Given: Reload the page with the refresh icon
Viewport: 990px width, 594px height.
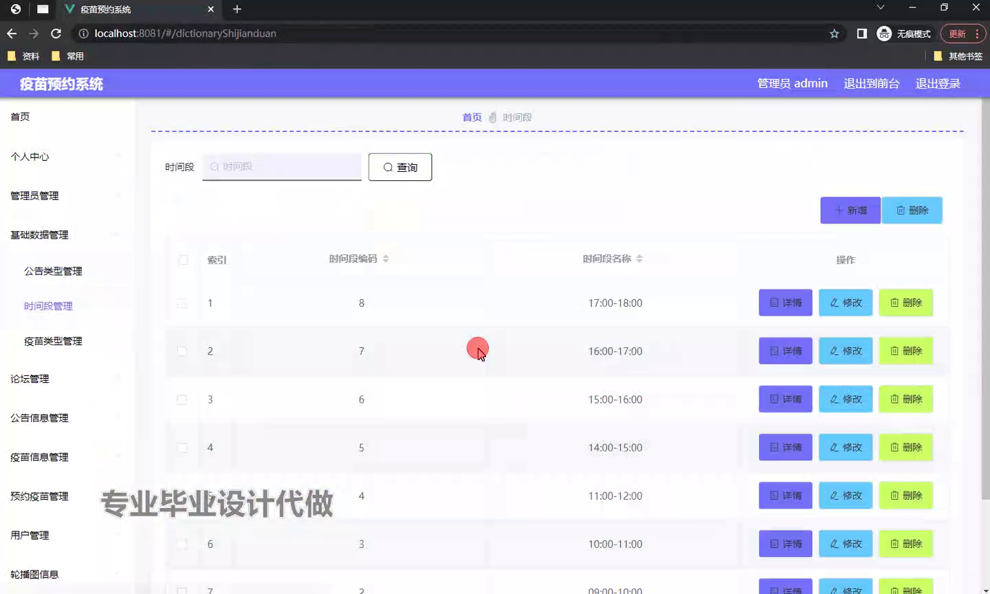Looking at the screenshot, I should [56, 33].
